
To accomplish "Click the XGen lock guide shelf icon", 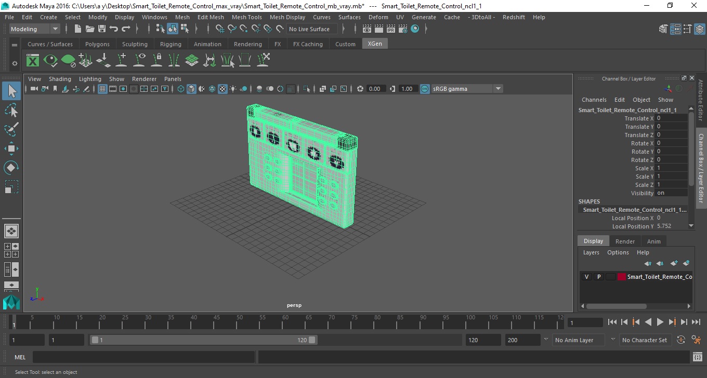I will click(156, 61).
